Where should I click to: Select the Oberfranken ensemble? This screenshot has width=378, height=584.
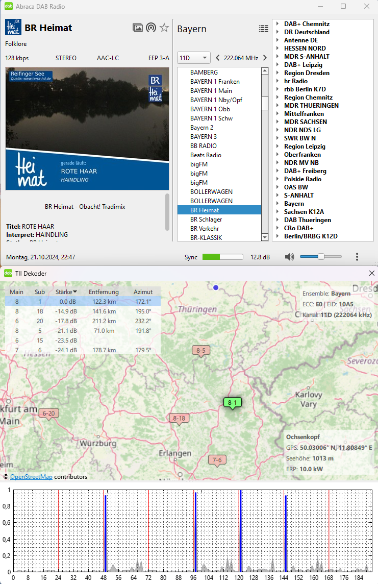click(302, 155)
